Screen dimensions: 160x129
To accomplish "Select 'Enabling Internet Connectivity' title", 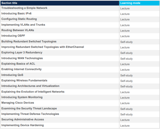I will coord(21,69).
